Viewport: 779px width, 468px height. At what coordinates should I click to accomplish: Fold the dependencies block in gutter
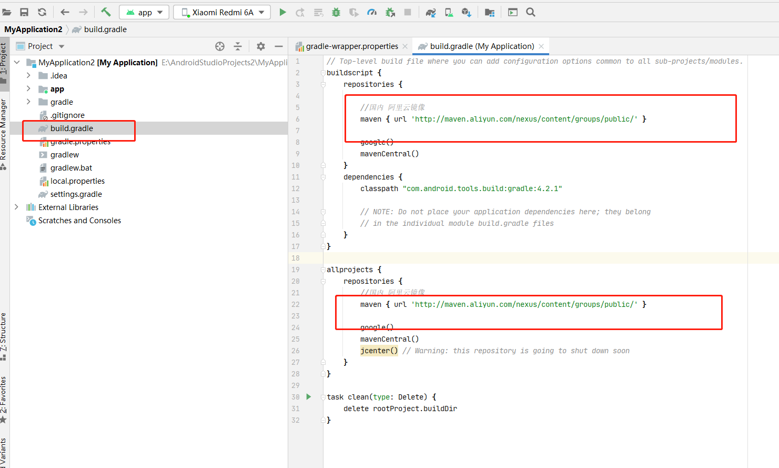[x=323, y=177]
